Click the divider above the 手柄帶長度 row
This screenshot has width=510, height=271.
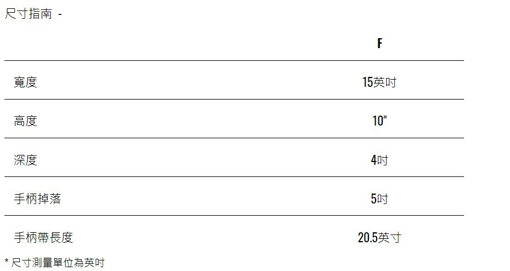click(x=234, y=215)
